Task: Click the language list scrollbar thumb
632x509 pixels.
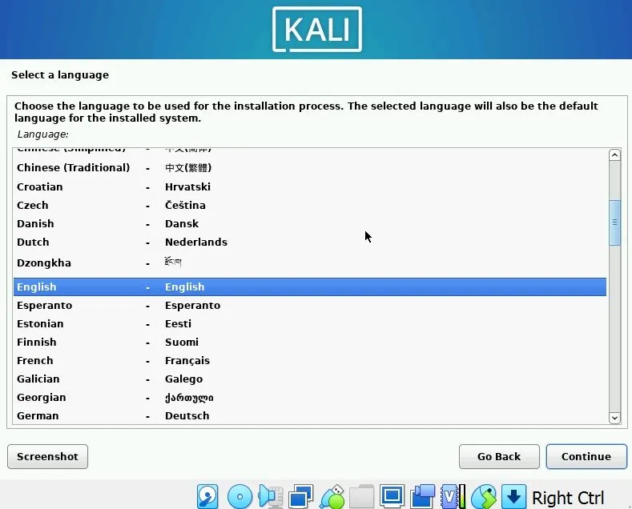Action: [x=614, y=222]
